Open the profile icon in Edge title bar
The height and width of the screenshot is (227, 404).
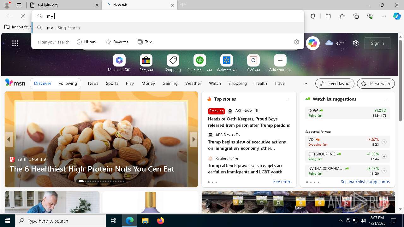(x=7, y=5)
